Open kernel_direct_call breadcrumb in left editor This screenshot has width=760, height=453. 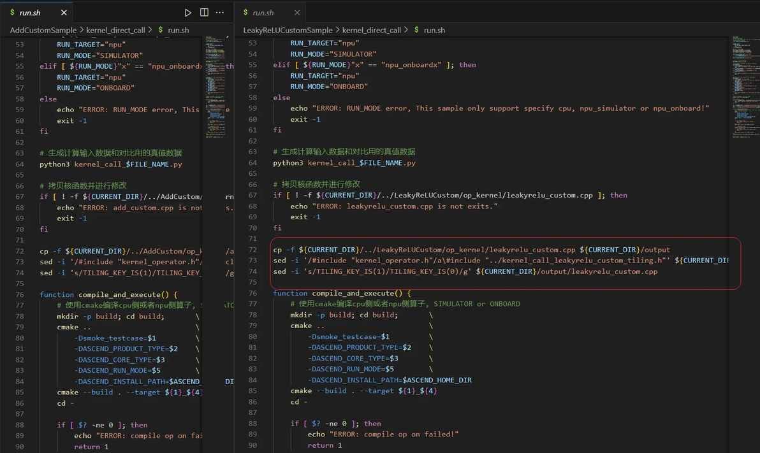pos(115,30)
